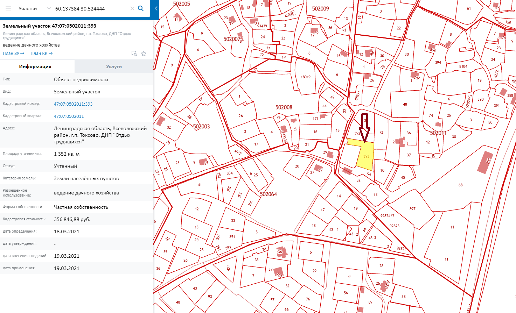This screenshot has height=313, width=516.
Task: Select parcel 76 on the map
Action: click(308, 299)
